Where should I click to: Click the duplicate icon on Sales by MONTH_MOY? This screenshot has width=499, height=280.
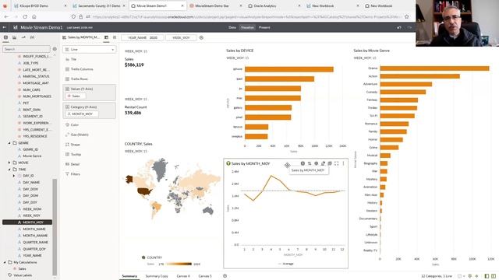coord(330,163)
